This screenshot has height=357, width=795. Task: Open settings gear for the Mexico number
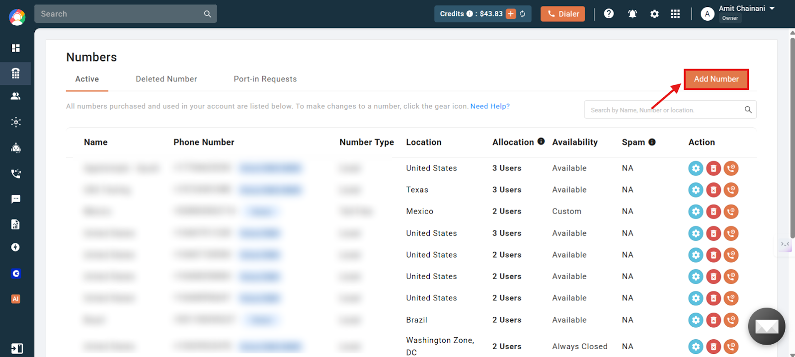pyautogui.click(x=696, y=212)
